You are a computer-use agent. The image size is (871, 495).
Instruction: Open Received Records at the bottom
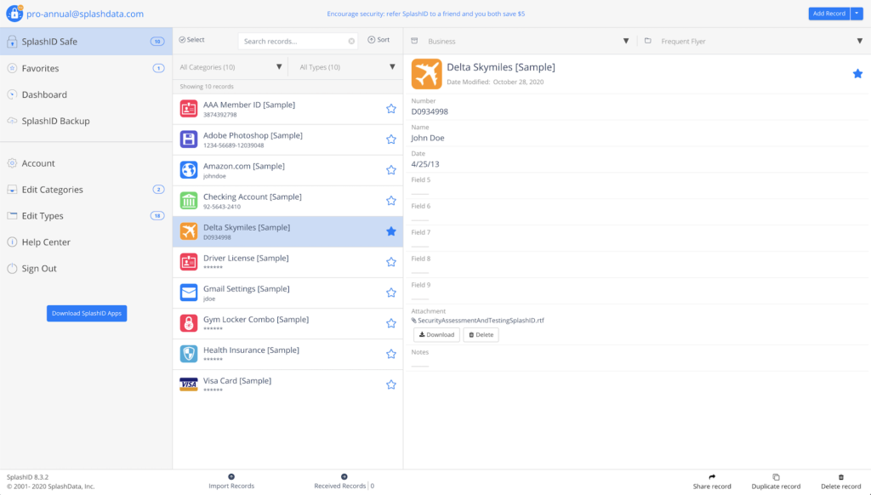point(344,477)
